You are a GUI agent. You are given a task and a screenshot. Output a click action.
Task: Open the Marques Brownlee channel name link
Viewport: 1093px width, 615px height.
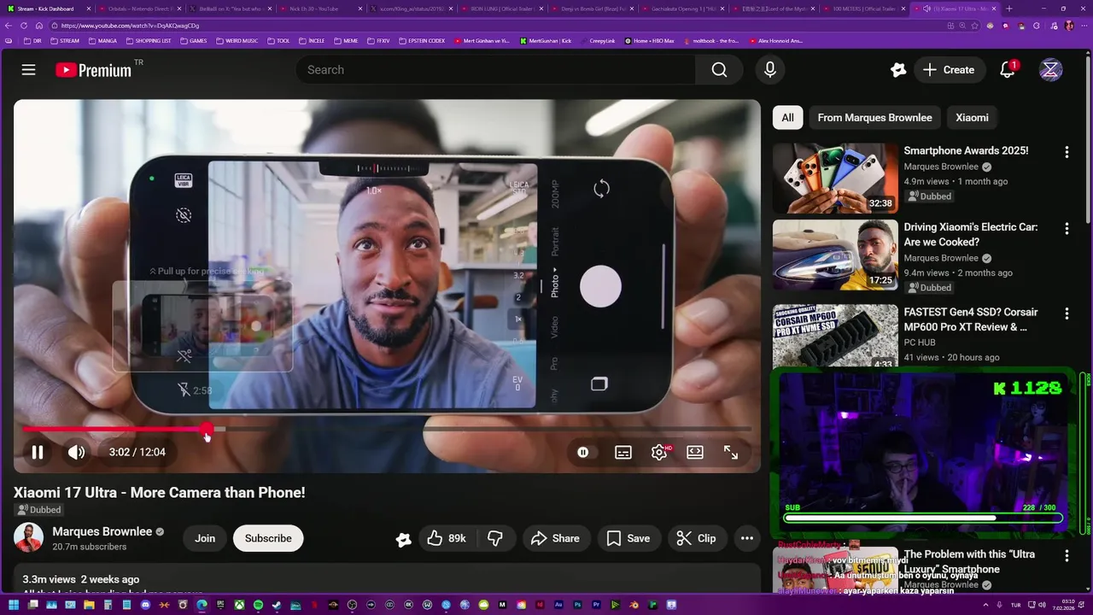click(102, 531)
